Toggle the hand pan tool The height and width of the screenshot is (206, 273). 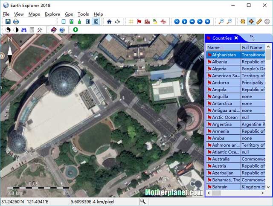(244, 21)
